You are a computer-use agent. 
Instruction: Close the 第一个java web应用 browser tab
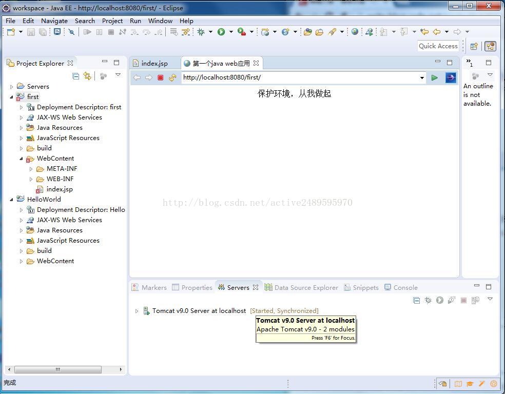tap(256, 63)
